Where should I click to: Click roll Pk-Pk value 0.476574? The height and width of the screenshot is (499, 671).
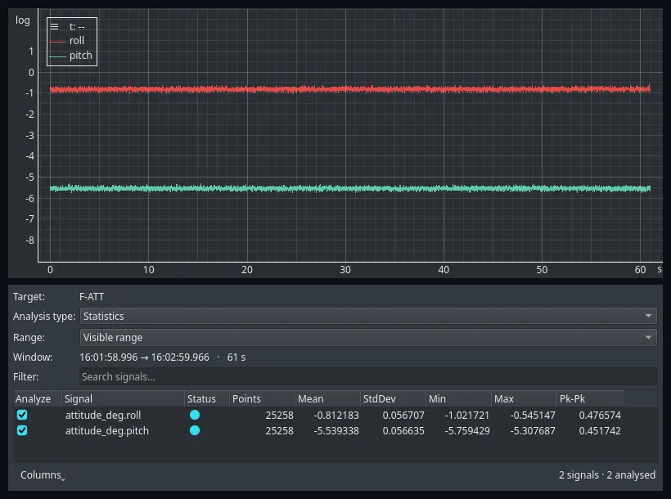600,415
